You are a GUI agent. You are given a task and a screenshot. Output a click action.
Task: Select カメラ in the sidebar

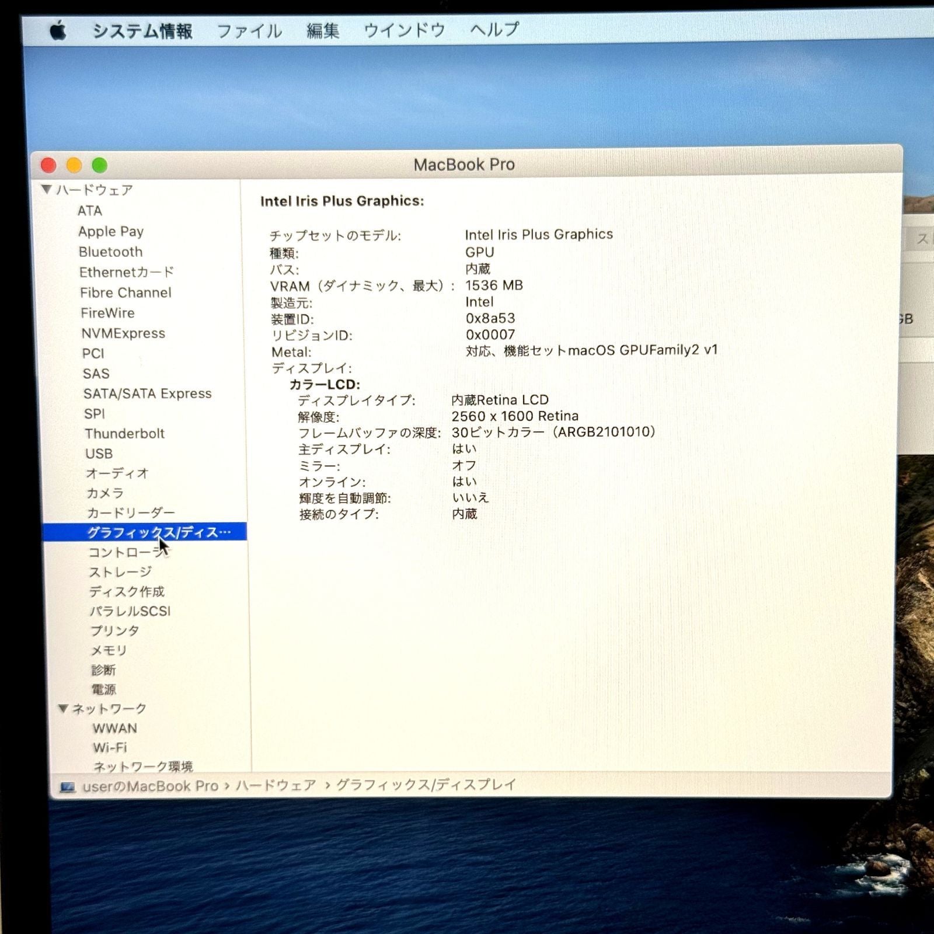coord(105,493)
